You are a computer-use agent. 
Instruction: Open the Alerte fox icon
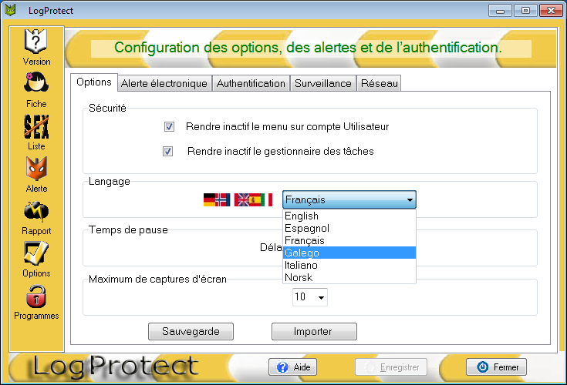coord(36,169)
